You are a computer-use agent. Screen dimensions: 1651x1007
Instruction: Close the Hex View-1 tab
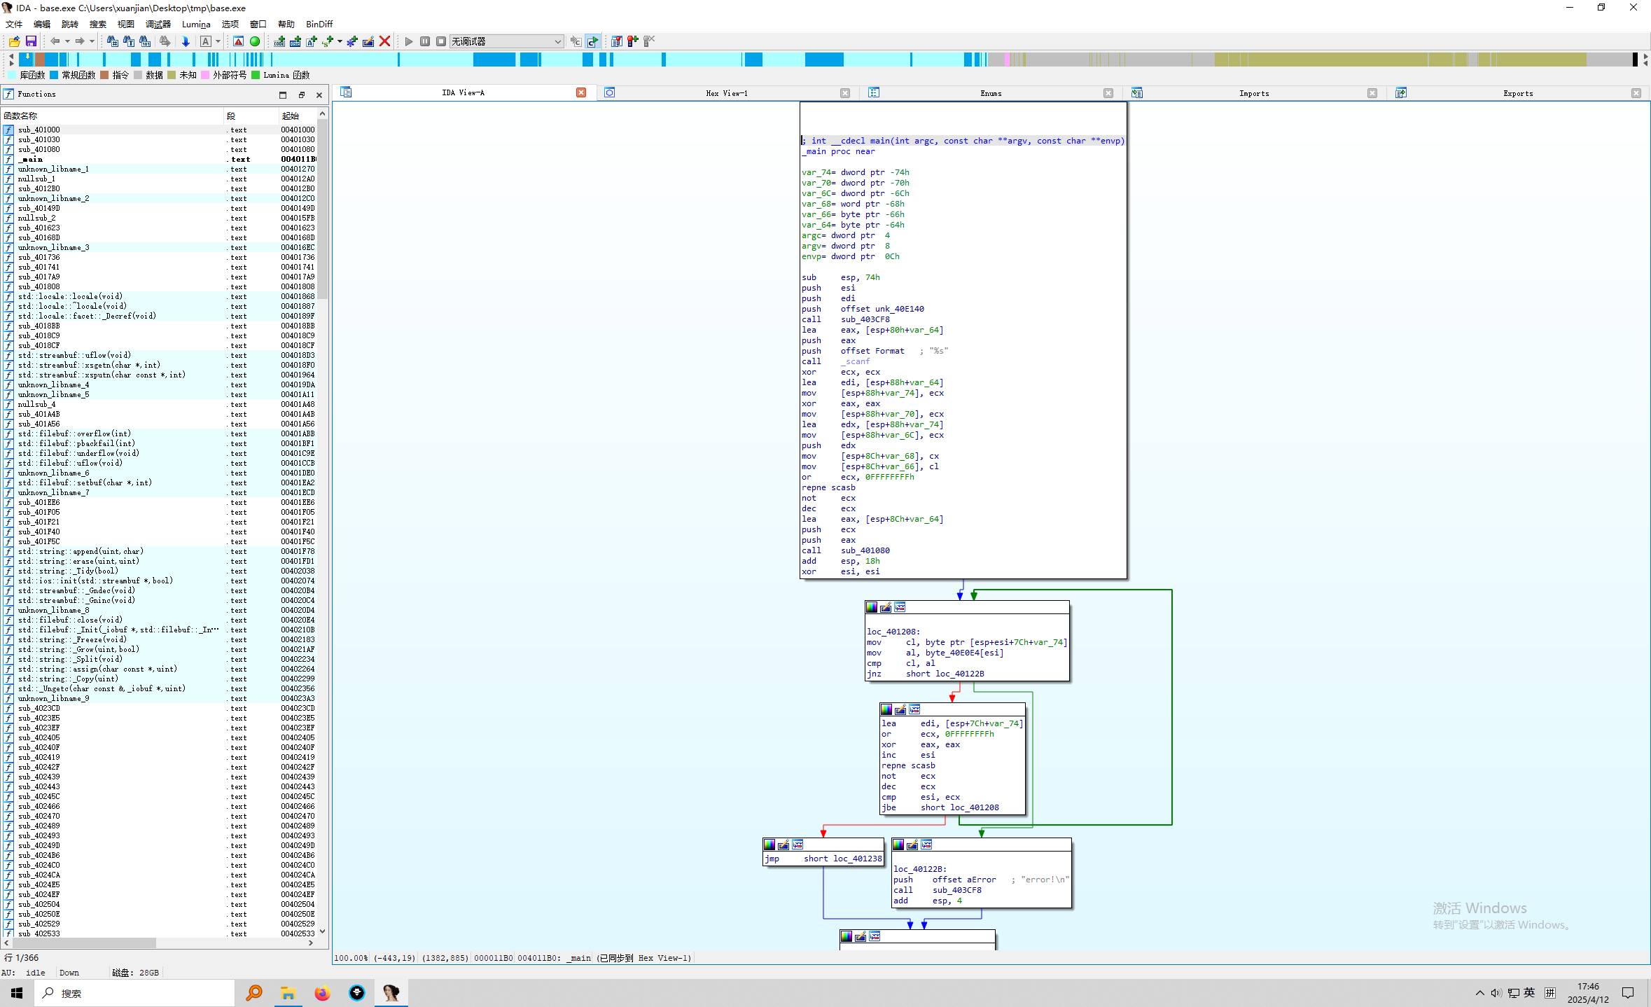coord(845,93)
